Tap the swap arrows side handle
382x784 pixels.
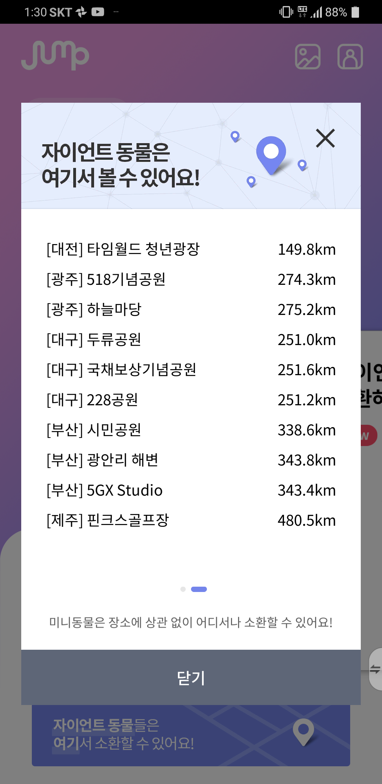[375, 669]
